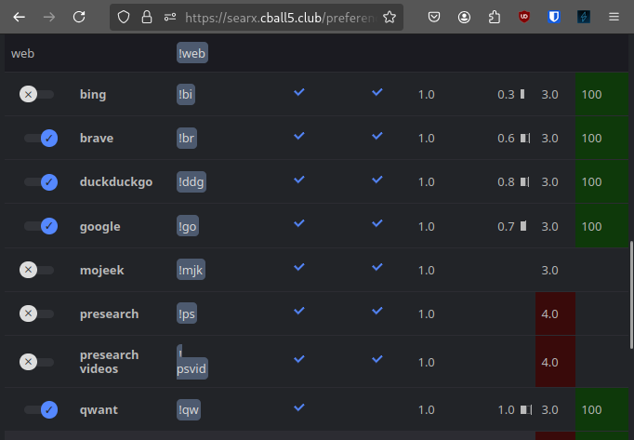Click the searx.cball5.club URL field
Screen dimensions: 634x440
pyautogui.click(x=279, y=18)
